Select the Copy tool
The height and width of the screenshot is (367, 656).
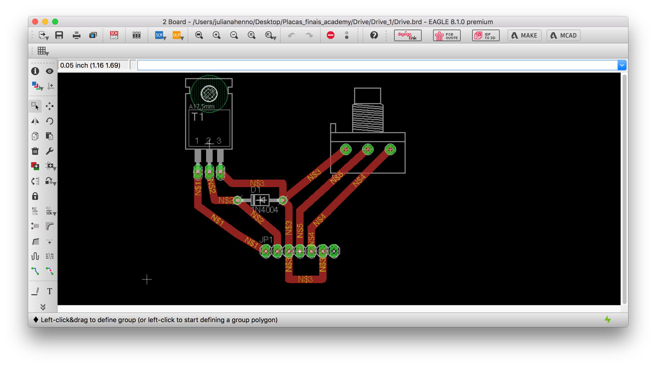click(35, 136)
